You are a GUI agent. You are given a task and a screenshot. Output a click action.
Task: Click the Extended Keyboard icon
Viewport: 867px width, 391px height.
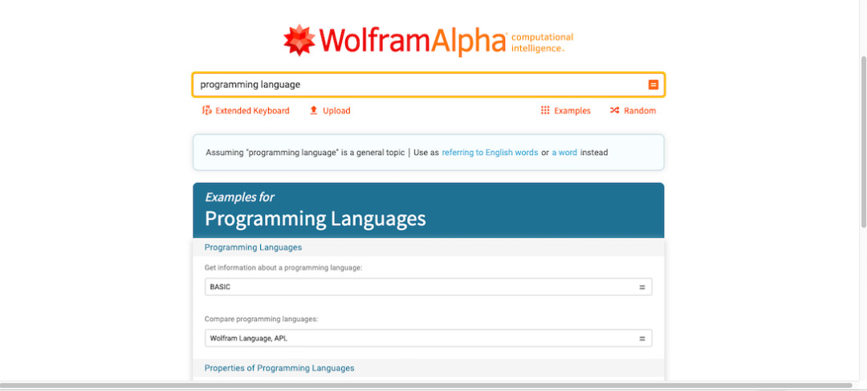coord(207,111)
